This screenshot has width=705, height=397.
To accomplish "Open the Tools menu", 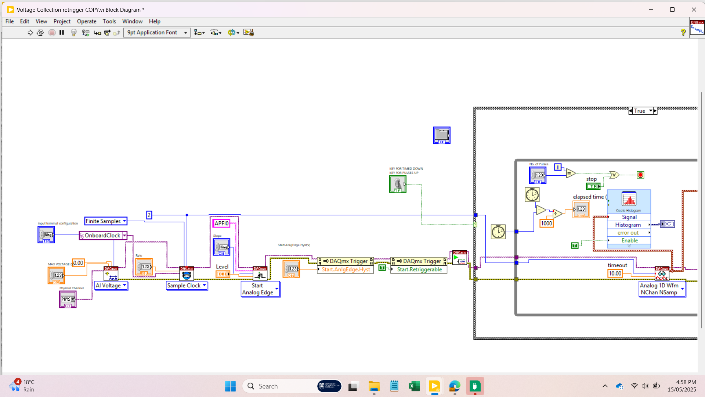I will pyautogui.click(x=109, y=21).
